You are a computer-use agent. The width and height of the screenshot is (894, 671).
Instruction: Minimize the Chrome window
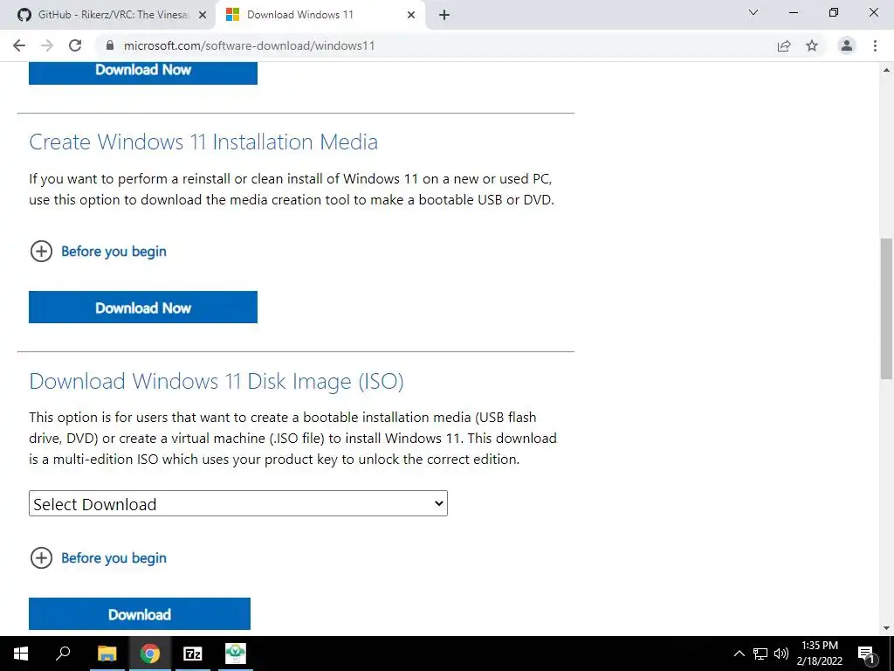pyautogui.click(x=794, y=12)
